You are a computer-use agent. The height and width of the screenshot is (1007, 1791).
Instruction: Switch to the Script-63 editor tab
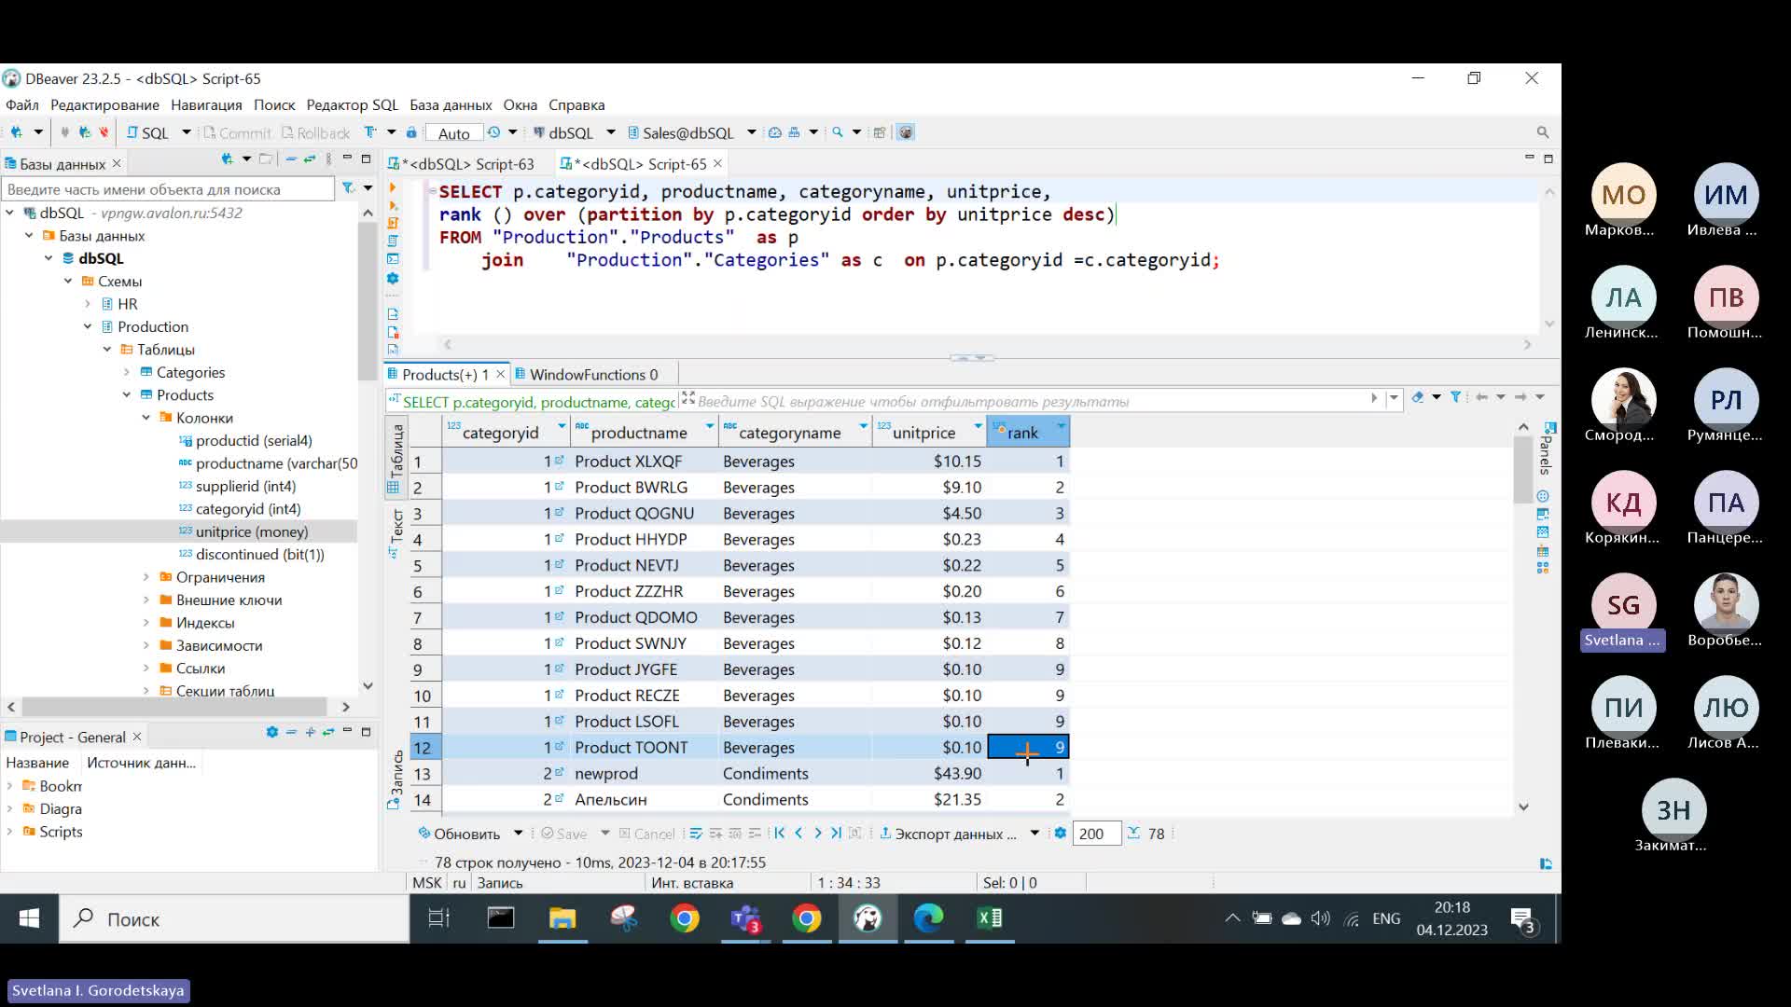pos(462,164)
